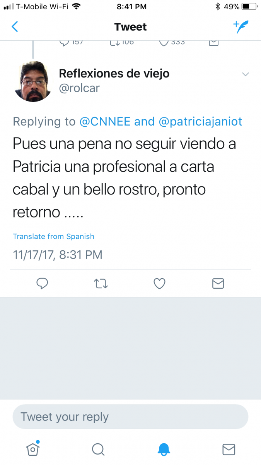Go back using the top-left chevron
Viewport: 261px width, 465px height.
pyautogui.click(x=15, y=27)
